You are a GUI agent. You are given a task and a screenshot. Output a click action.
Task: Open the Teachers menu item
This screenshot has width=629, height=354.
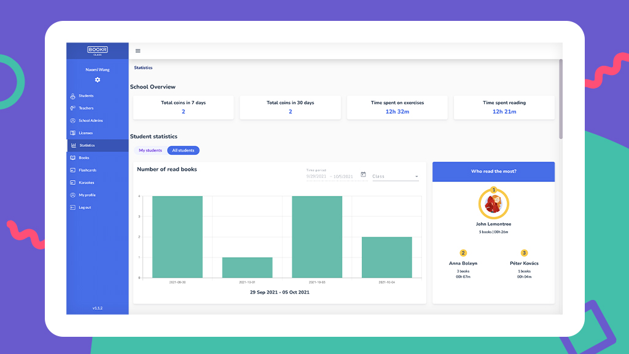click(x=98, y=108)
